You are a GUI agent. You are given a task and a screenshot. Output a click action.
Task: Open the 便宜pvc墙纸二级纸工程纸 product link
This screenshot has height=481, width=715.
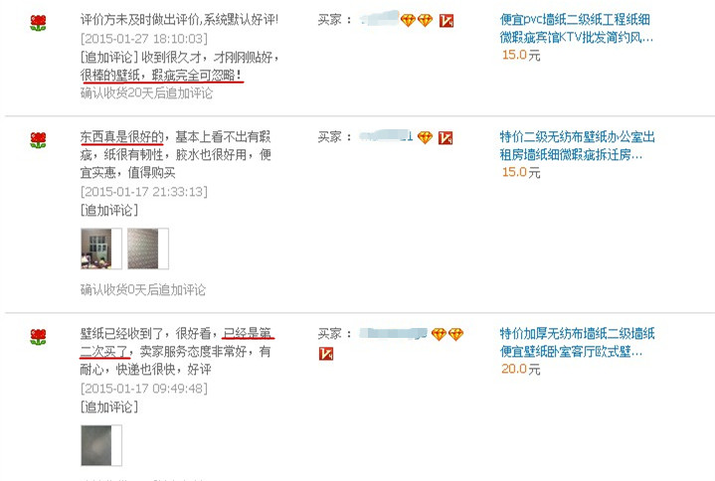577,28
